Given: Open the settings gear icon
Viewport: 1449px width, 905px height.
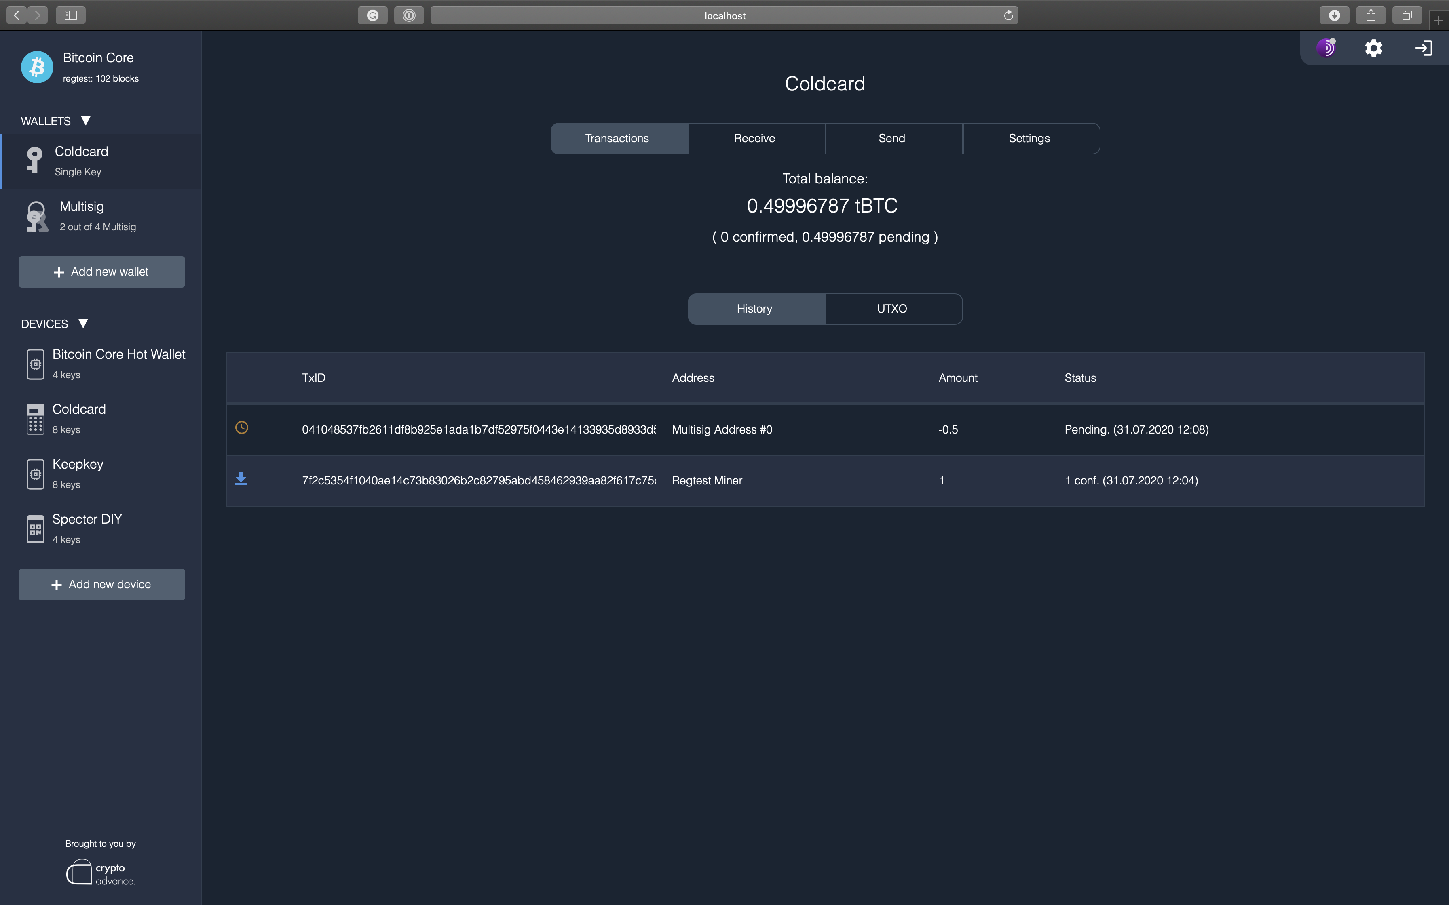Looking at the screenshot, I should (1373, 48).
